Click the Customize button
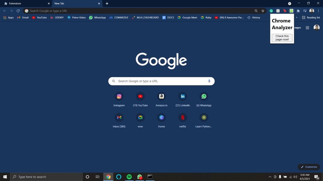Viewport: 323px width, 181px height. point(309,167)
